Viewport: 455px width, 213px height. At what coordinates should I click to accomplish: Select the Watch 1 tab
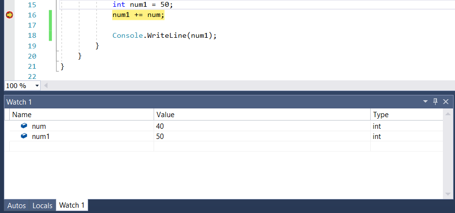coord(72,205)
